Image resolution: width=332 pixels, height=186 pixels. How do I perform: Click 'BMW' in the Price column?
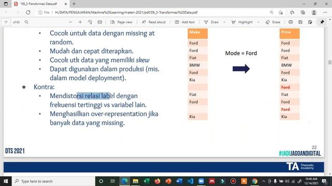(286, 65)
